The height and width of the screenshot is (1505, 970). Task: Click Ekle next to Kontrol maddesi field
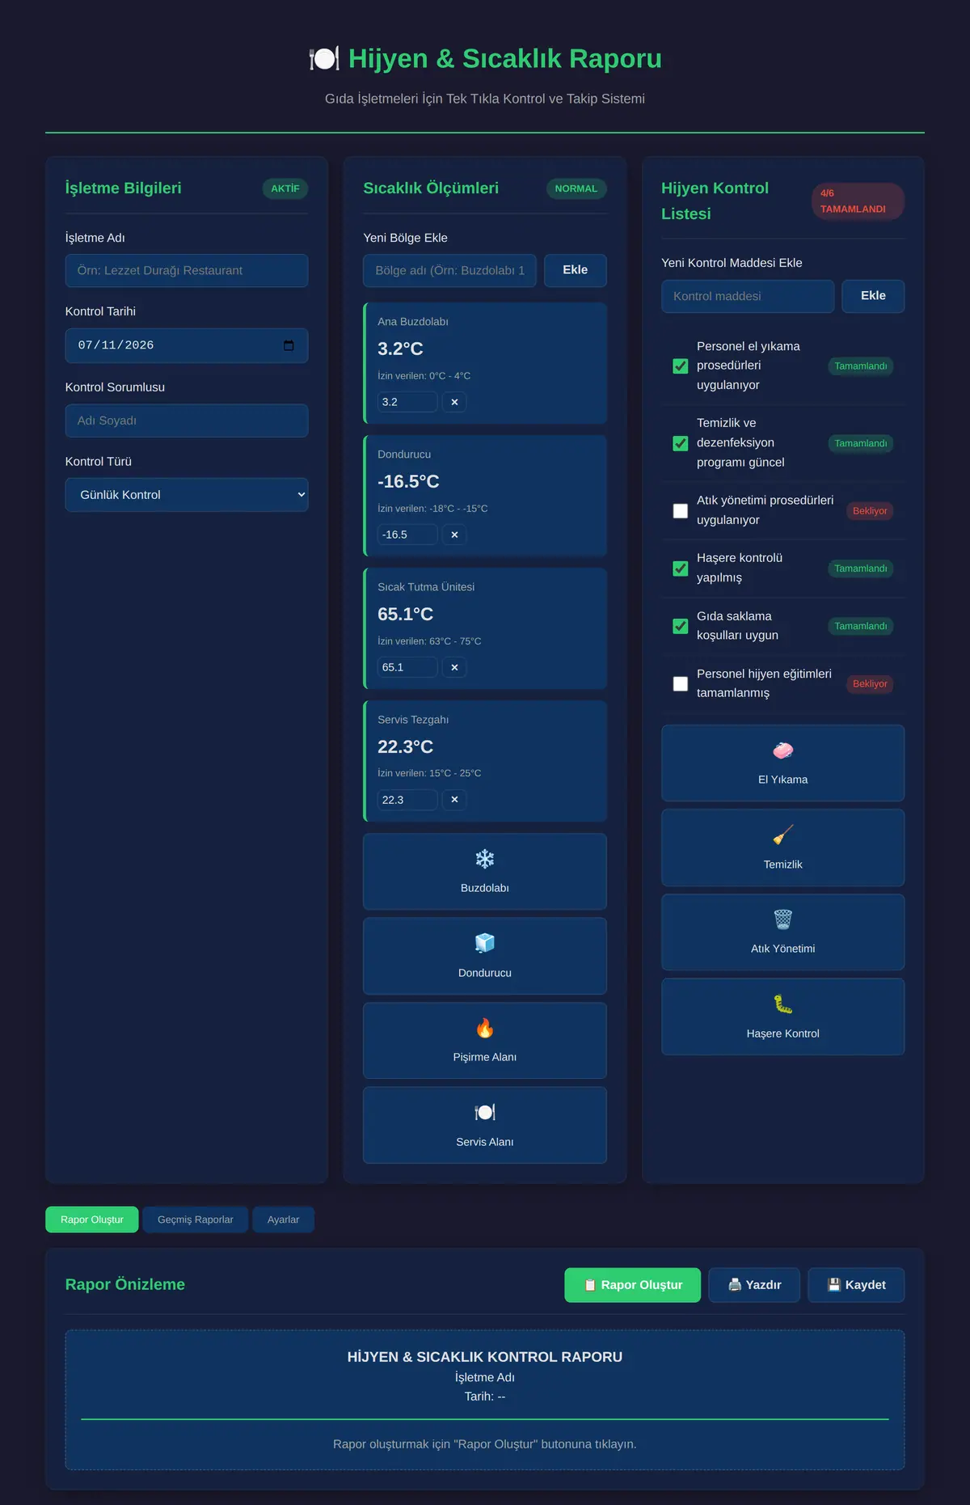click(873, 296)
